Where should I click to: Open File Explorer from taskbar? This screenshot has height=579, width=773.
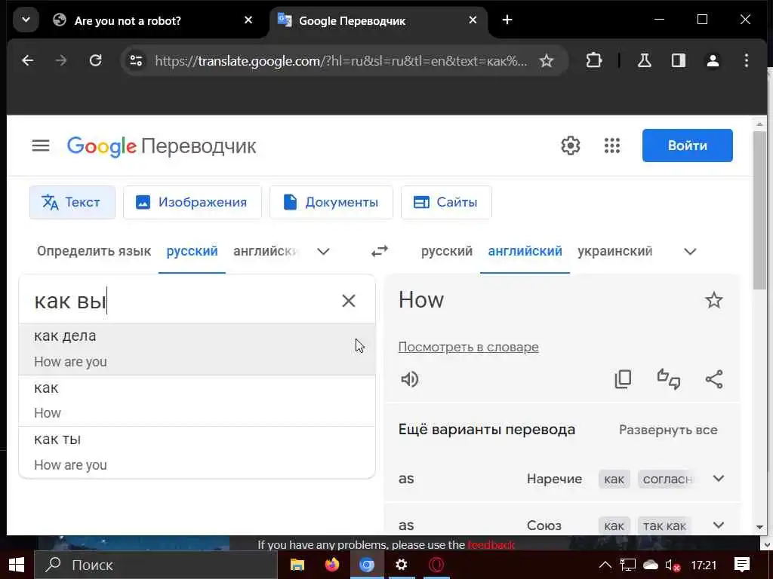click(x=297, y=565)
